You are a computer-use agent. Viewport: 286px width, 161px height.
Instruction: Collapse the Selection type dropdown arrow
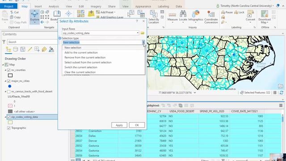(143, 42)
